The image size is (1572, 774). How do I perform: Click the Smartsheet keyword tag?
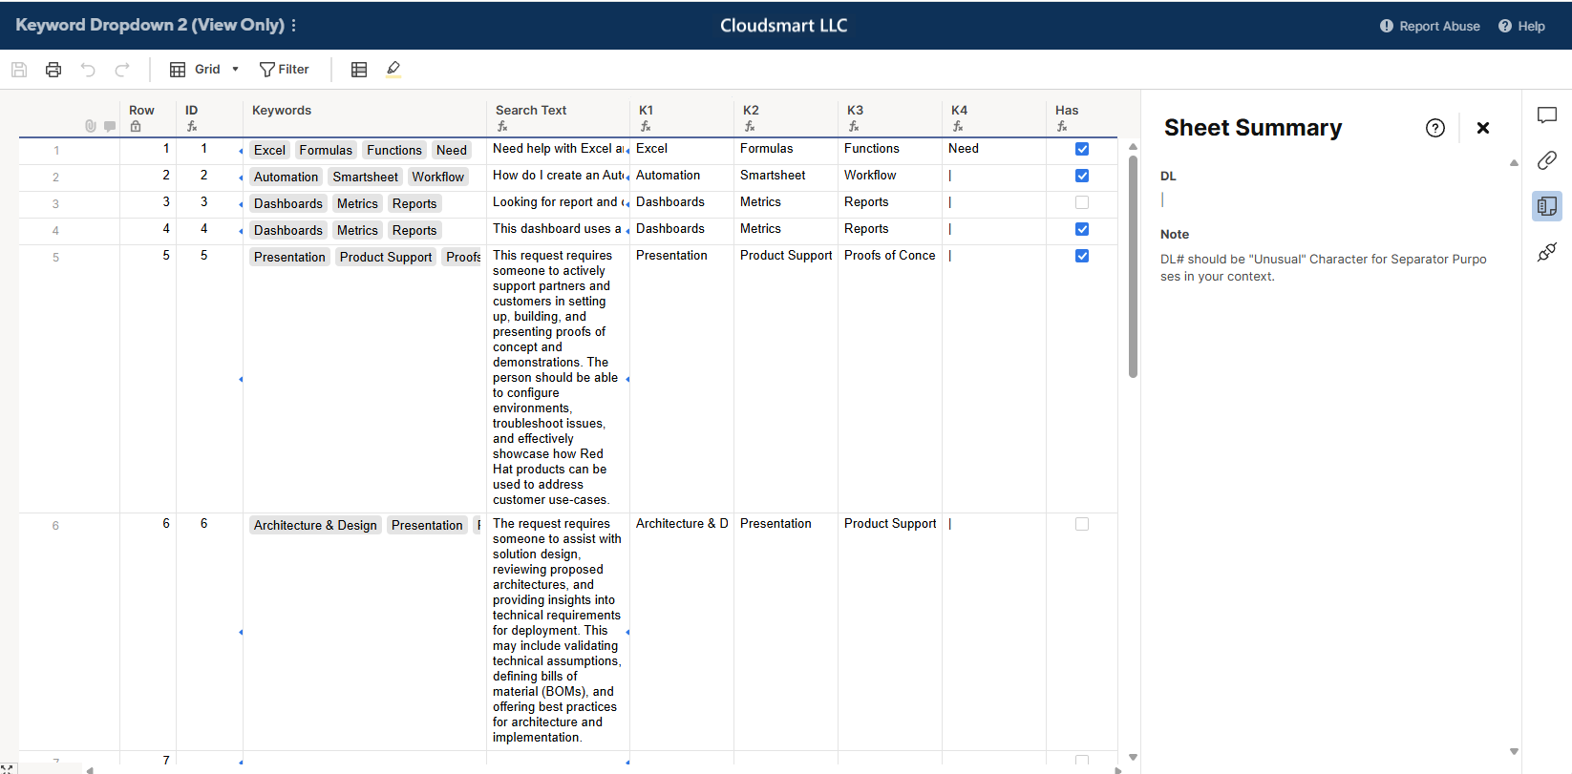pyautogui.click(x=365, y=177)
